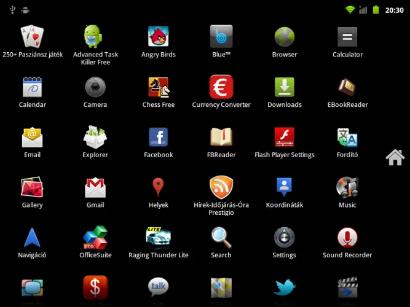Open the 250+ Pasziánsz játék card game
Image resolution: width=410 pixels, height=307 pixels.
[x=32, y=36]
